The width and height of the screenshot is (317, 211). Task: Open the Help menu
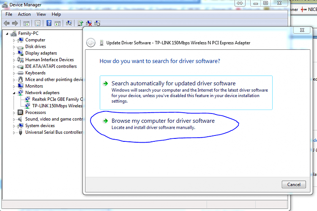56,14
